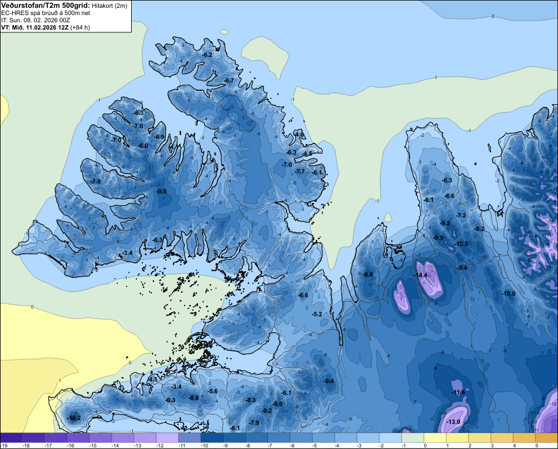Click the "Hitakort (2m)" header text

point(109,6)
